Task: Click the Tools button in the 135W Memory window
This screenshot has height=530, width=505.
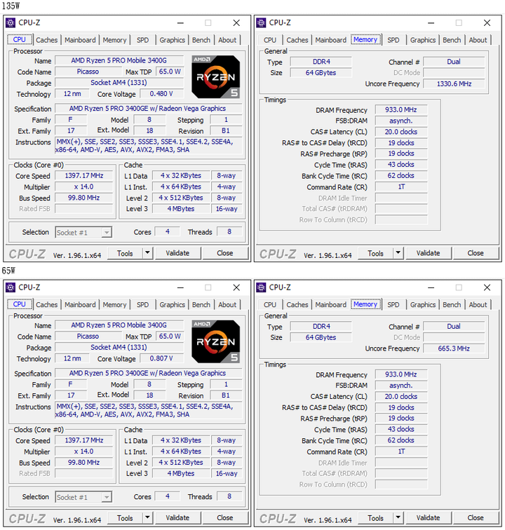Action: tap(376, 253)
